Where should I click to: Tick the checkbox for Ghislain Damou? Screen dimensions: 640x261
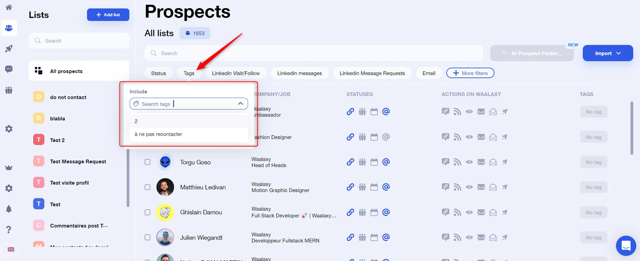click(x=148, y=212)
